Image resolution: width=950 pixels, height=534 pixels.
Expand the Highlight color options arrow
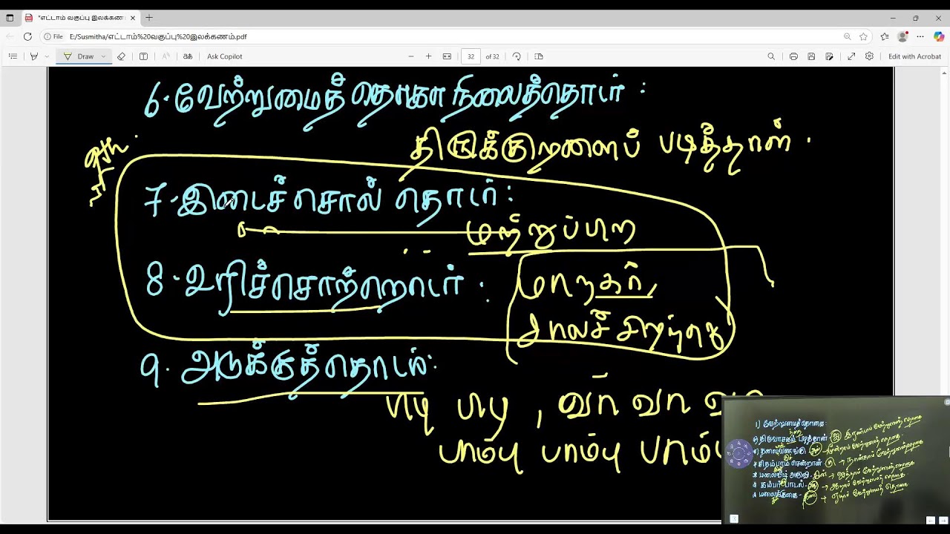[47, 56]
